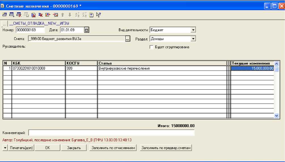This screenshot has width=285, height=162.
Task: Click the ellipsis button before СМЕТЫ_ОТЛАДКА label
Action: 5,24
